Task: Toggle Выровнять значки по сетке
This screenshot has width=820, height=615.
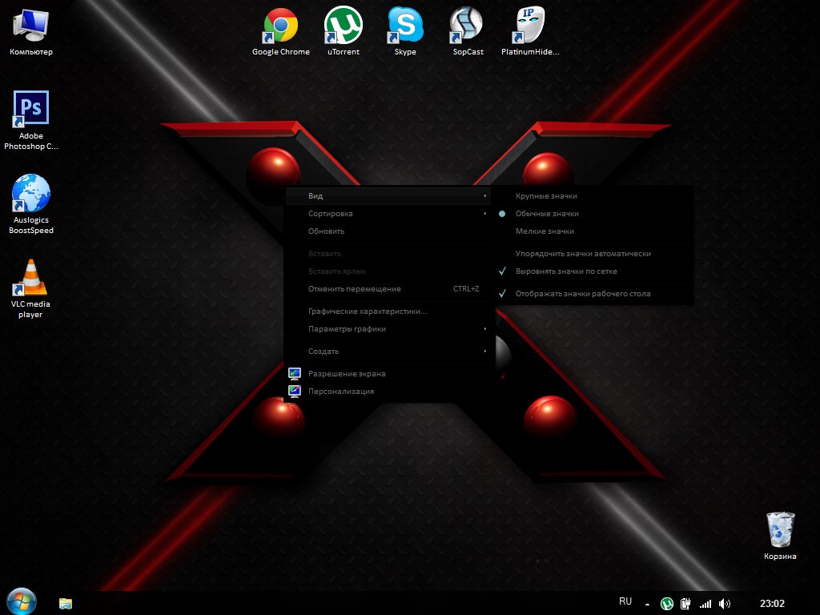Action: (566, 271)
